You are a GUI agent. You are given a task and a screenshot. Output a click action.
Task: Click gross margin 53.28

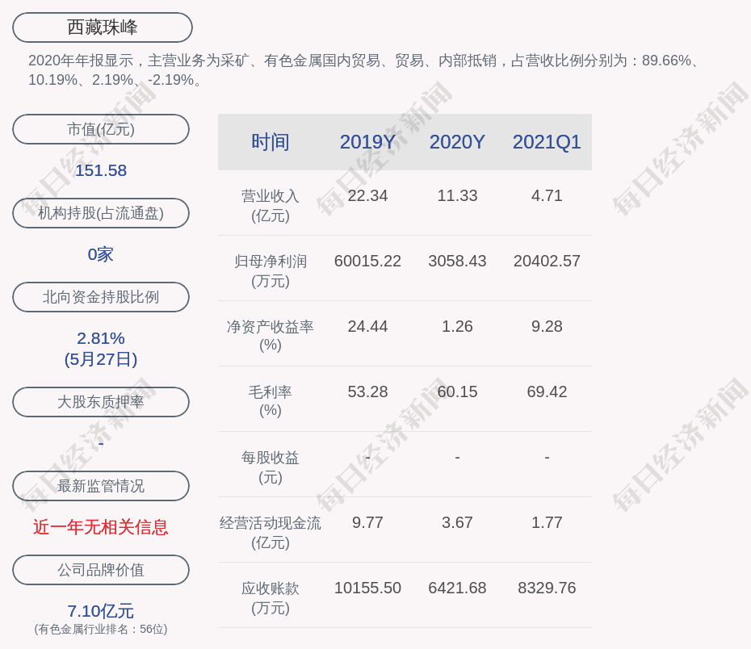point(367,392)
